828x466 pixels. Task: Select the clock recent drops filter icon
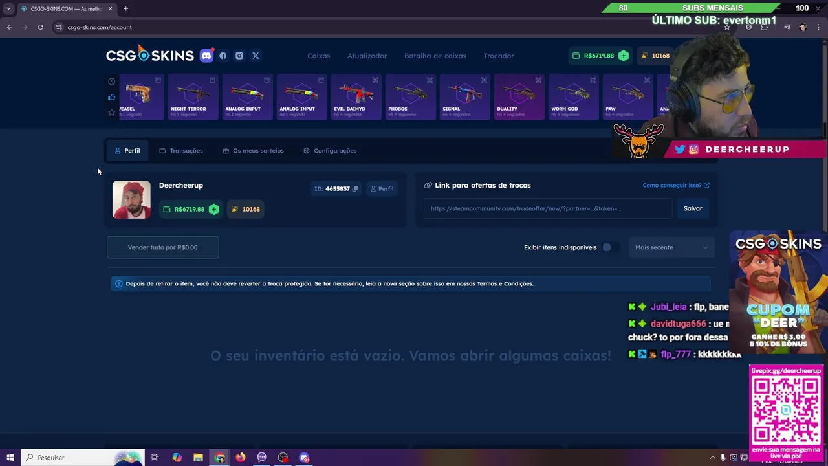point(111,82)
